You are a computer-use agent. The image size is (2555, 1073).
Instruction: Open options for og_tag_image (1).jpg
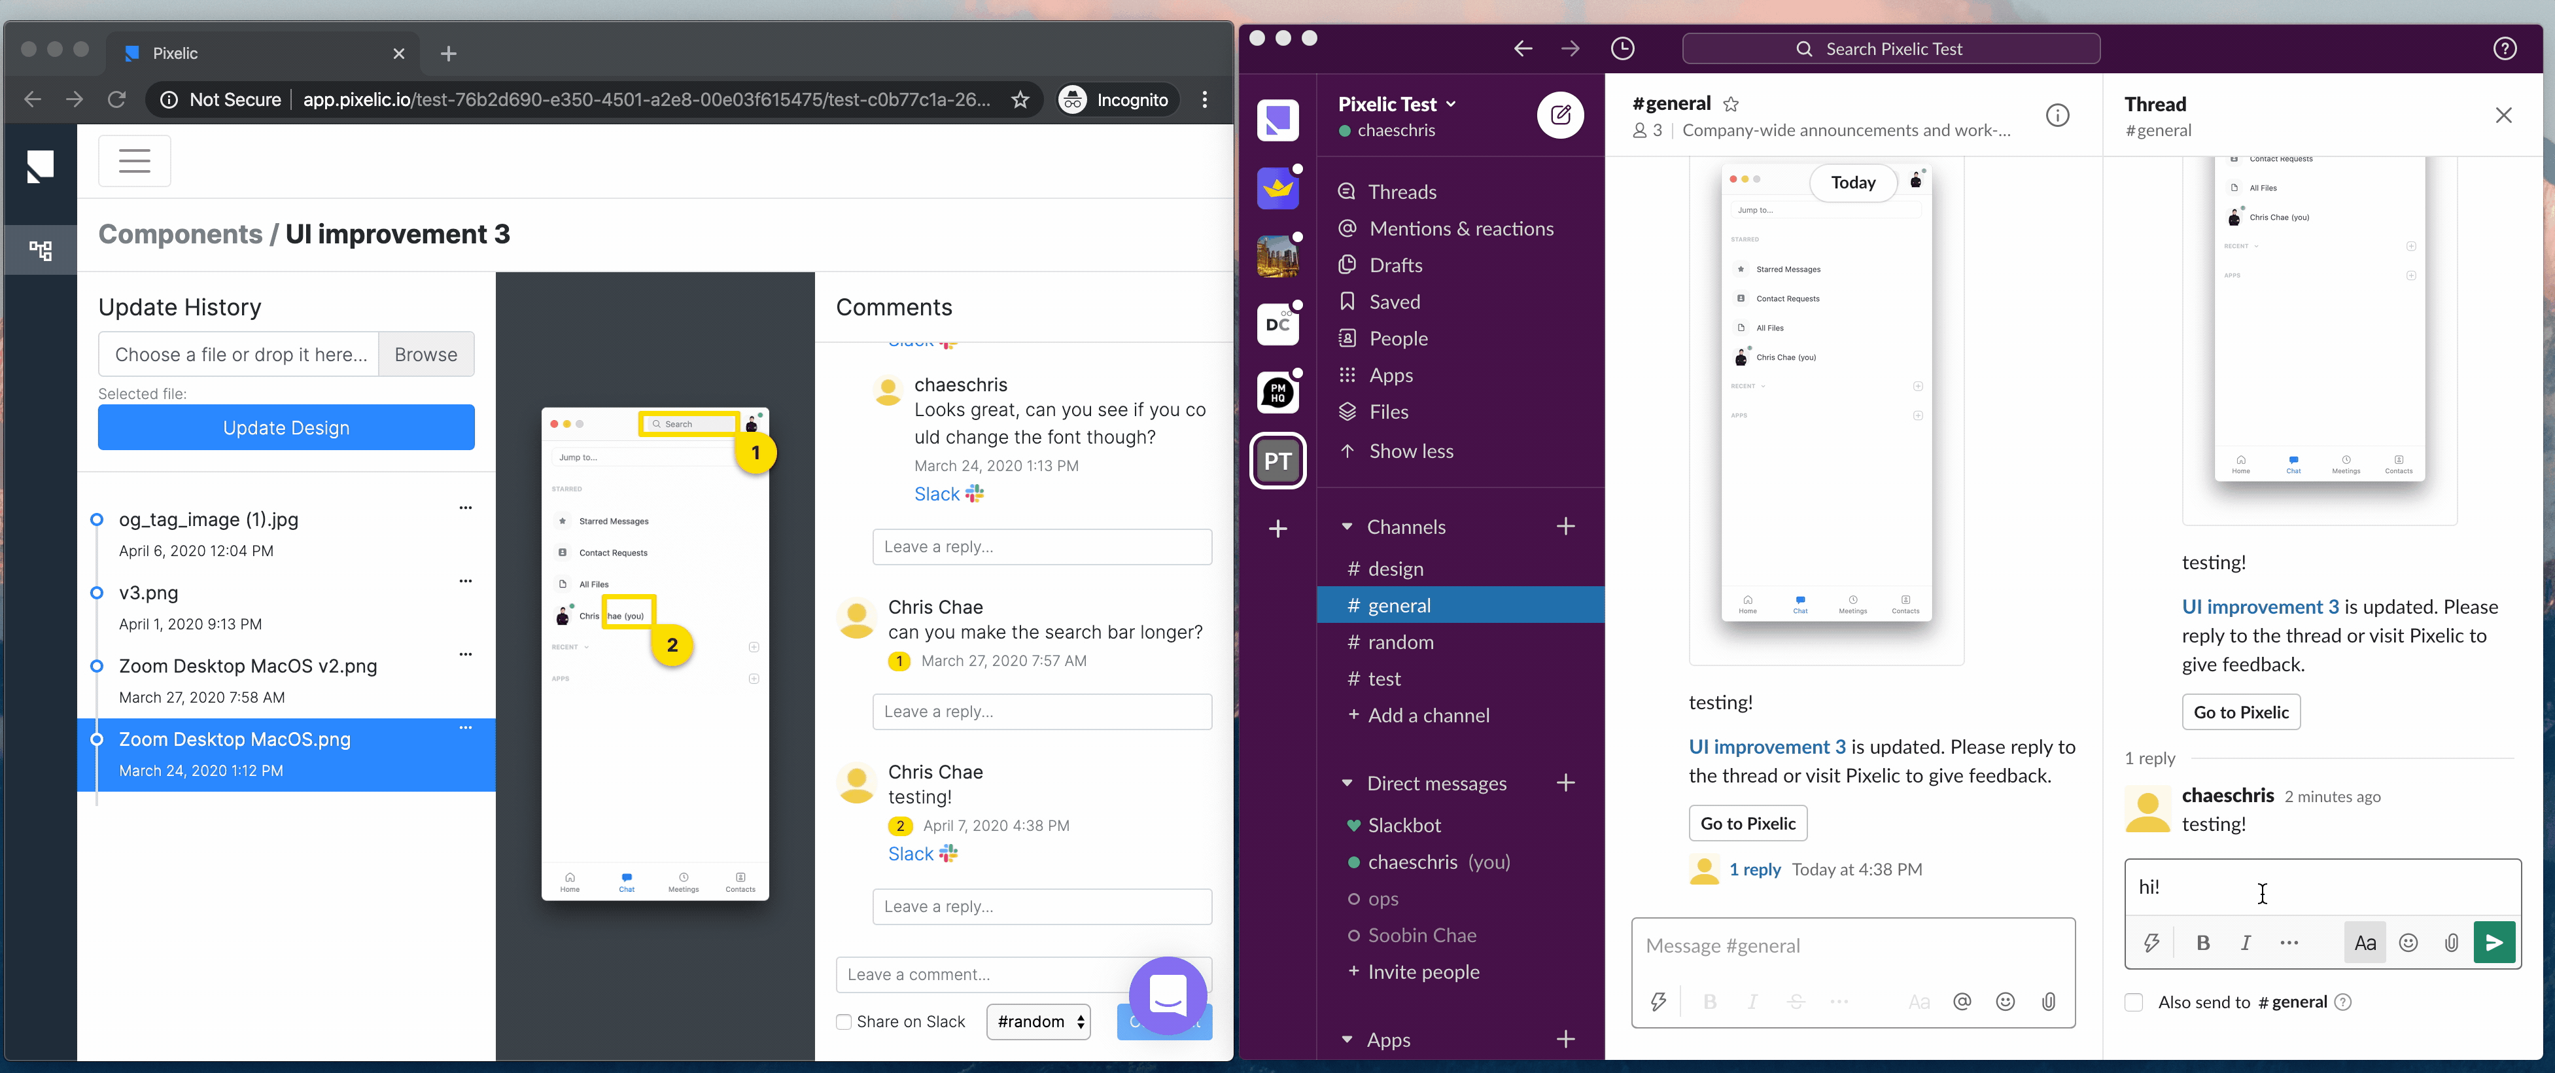(x=465, y=508)
